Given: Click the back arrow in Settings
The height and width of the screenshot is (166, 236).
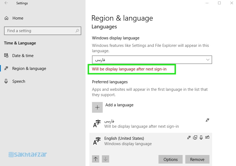Looking at the screenshot, I should click(6, 3).
